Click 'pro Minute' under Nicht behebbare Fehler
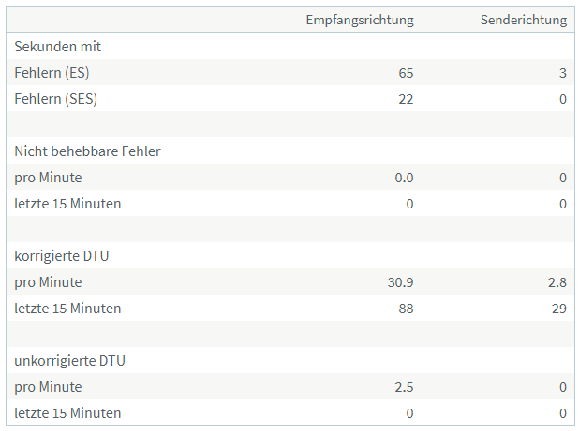Screen dimensions: 579x431 (48, 177)
